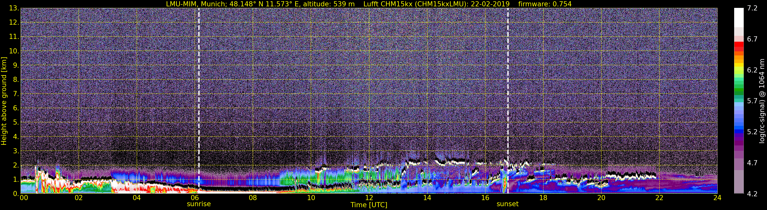Click the white dashed sunrise marker line
This screenshot has height=210, width=767.
199,100
